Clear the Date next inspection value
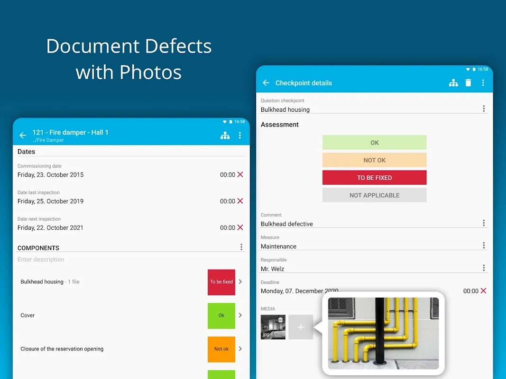This screenshot has width=506, height=379. pos(240,227)
